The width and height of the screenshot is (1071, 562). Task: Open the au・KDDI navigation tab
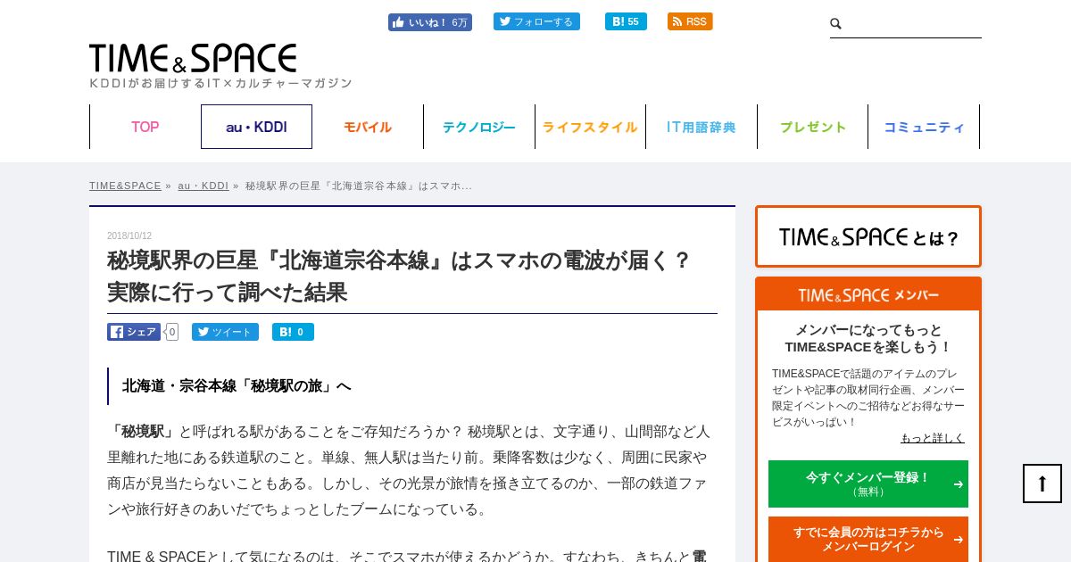pyautogui.click(x=256, y=127)
